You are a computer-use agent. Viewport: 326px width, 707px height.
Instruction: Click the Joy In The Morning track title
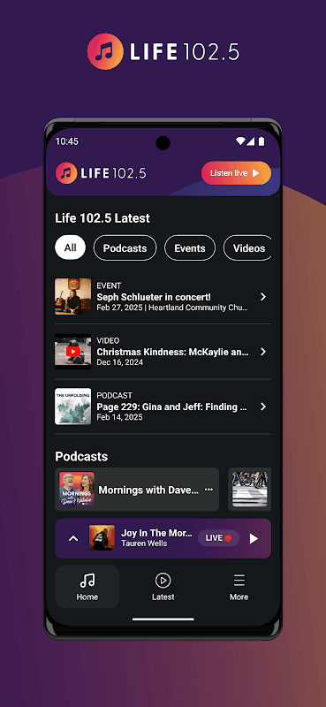tap(156, 533)
